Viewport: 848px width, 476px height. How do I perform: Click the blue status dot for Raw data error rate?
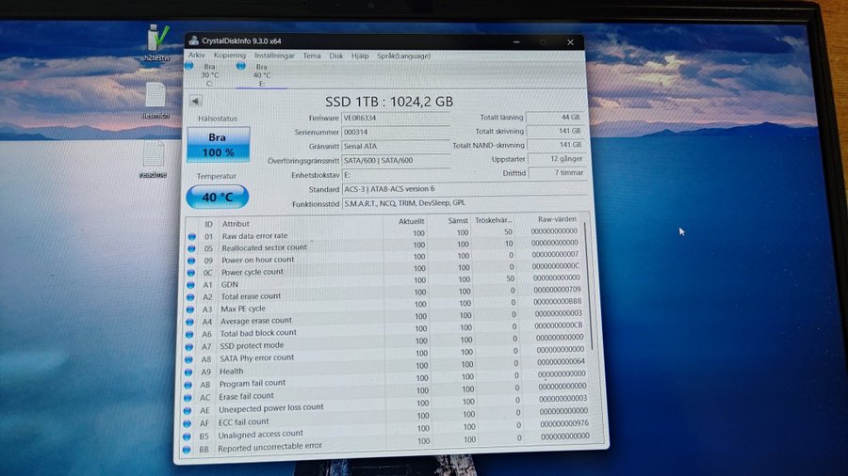pyautogui.click(x=192, y=236)
